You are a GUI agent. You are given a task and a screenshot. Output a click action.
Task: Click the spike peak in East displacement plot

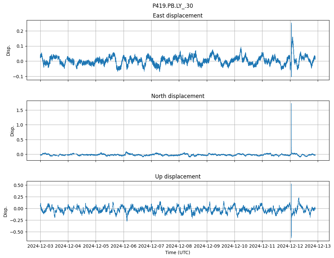coord(291,23)
